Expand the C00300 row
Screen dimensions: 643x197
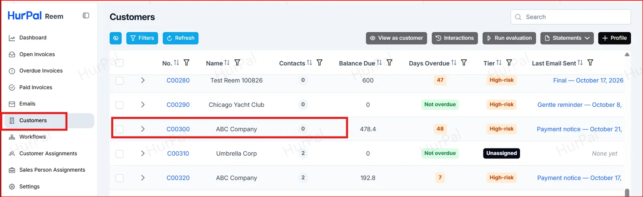tap(143, 129)
